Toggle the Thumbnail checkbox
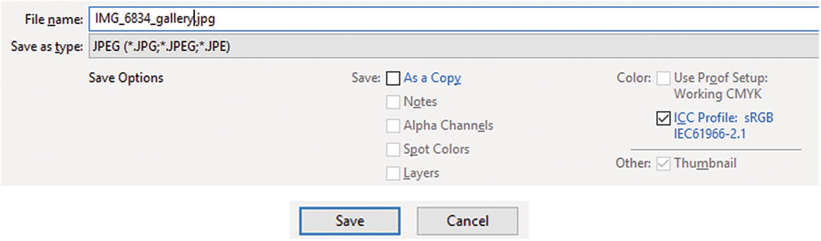The width and height of the screenshot is (821, 241). 663,164
